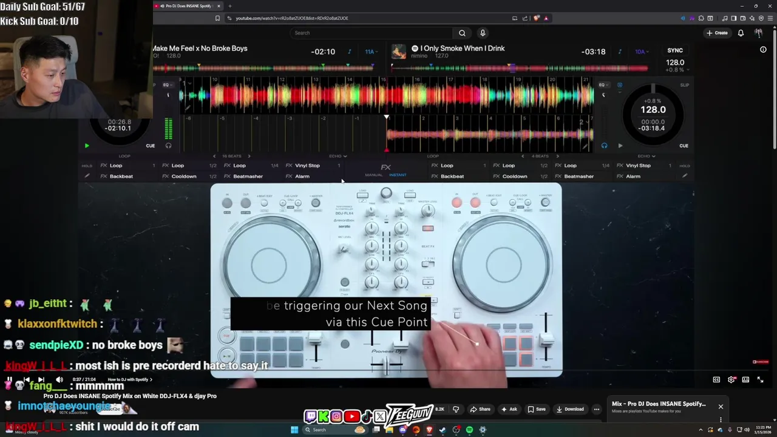The height and width of the screenshot is (437, 777).
Task: Toggle left deck headphone pre-listen
Action: 168,146
